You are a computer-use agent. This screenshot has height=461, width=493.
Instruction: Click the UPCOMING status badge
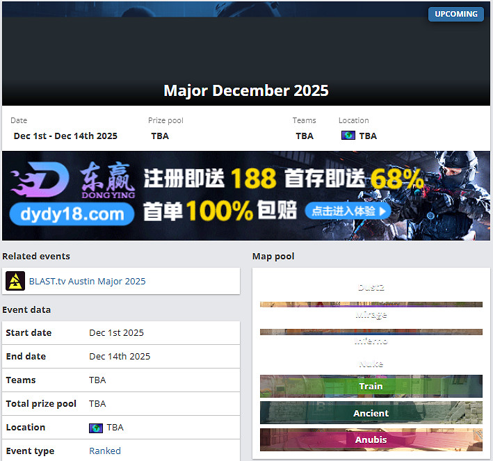pos(455,14)
